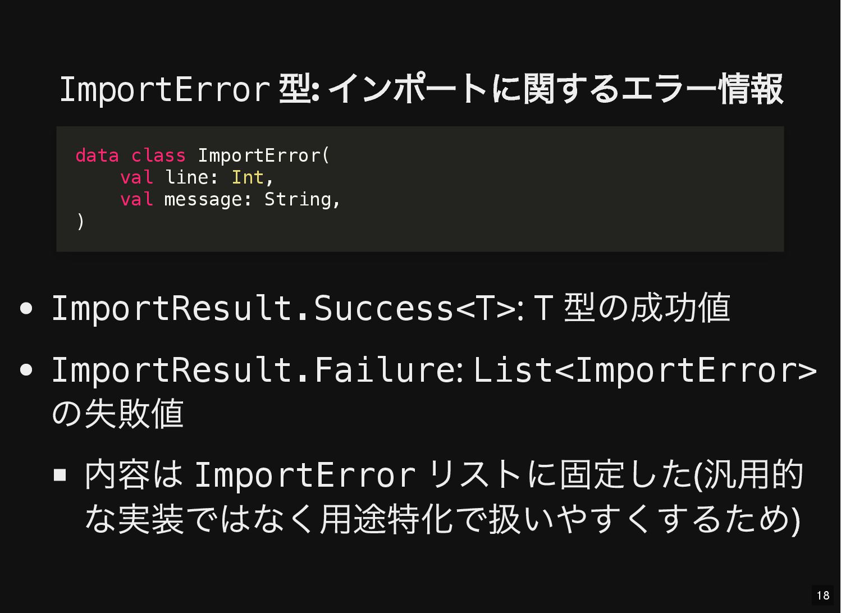Click the round bullet before ImportResult.Failure

[x=26, y=370]
